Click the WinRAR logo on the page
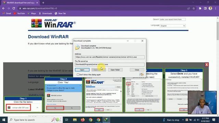Viewport: 219px width, 123px height. click(53, 23)
